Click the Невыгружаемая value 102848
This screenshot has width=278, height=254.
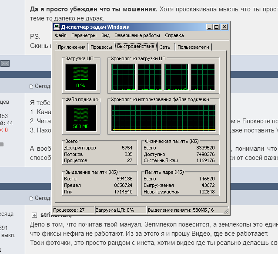pyautogui.click(x=207, y=192)
